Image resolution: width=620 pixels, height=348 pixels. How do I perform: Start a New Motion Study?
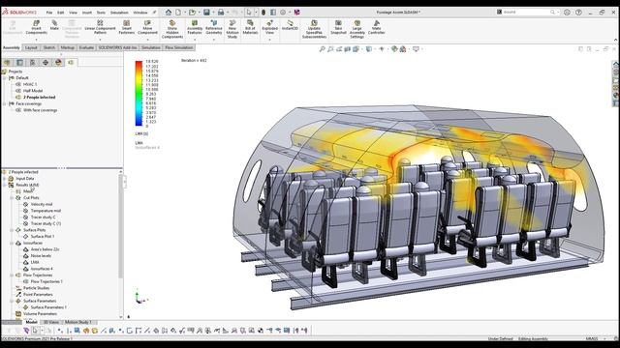[x=232, y=30]
